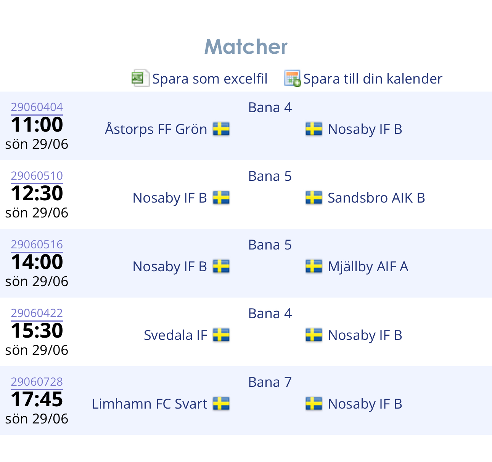492x462 pixels.
Task: Click the calendar save icon
Action: [x=292, y=78]
